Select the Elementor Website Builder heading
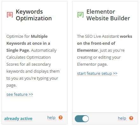 click(108, 15)
